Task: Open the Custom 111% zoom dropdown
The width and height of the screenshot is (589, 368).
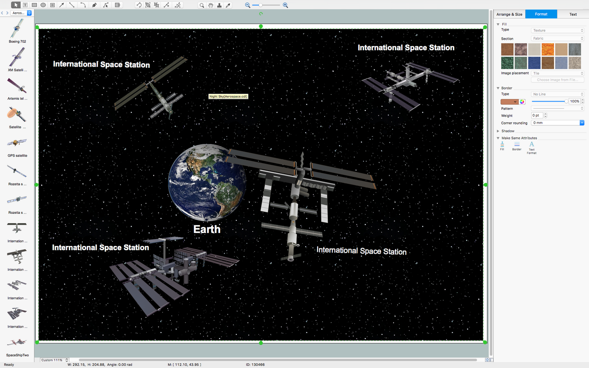Action: (x=55, y=360)
